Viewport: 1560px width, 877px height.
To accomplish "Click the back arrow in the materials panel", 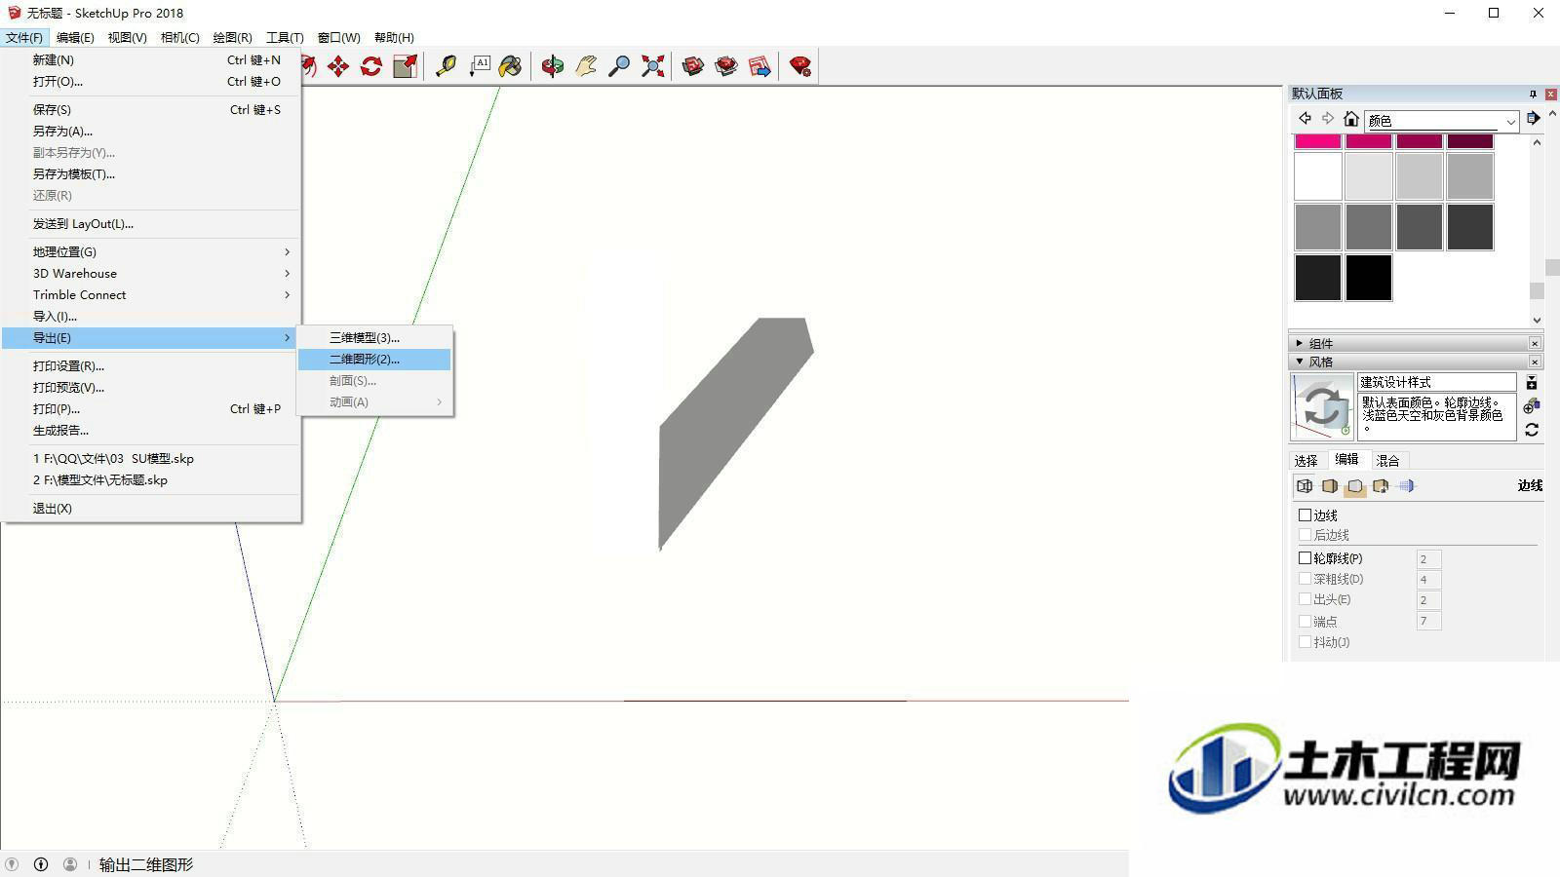I will point(1305,119).
